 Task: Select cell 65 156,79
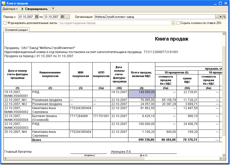166,100
